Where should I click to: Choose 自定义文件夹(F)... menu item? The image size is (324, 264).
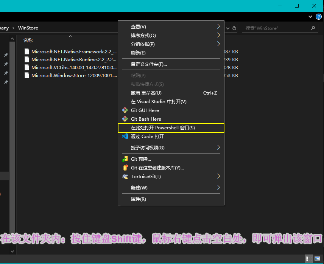point(171,64)
